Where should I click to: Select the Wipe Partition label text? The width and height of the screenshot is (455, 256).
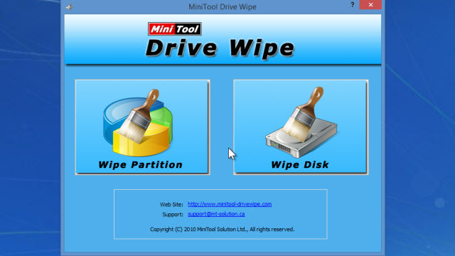(x=141, y=164)
